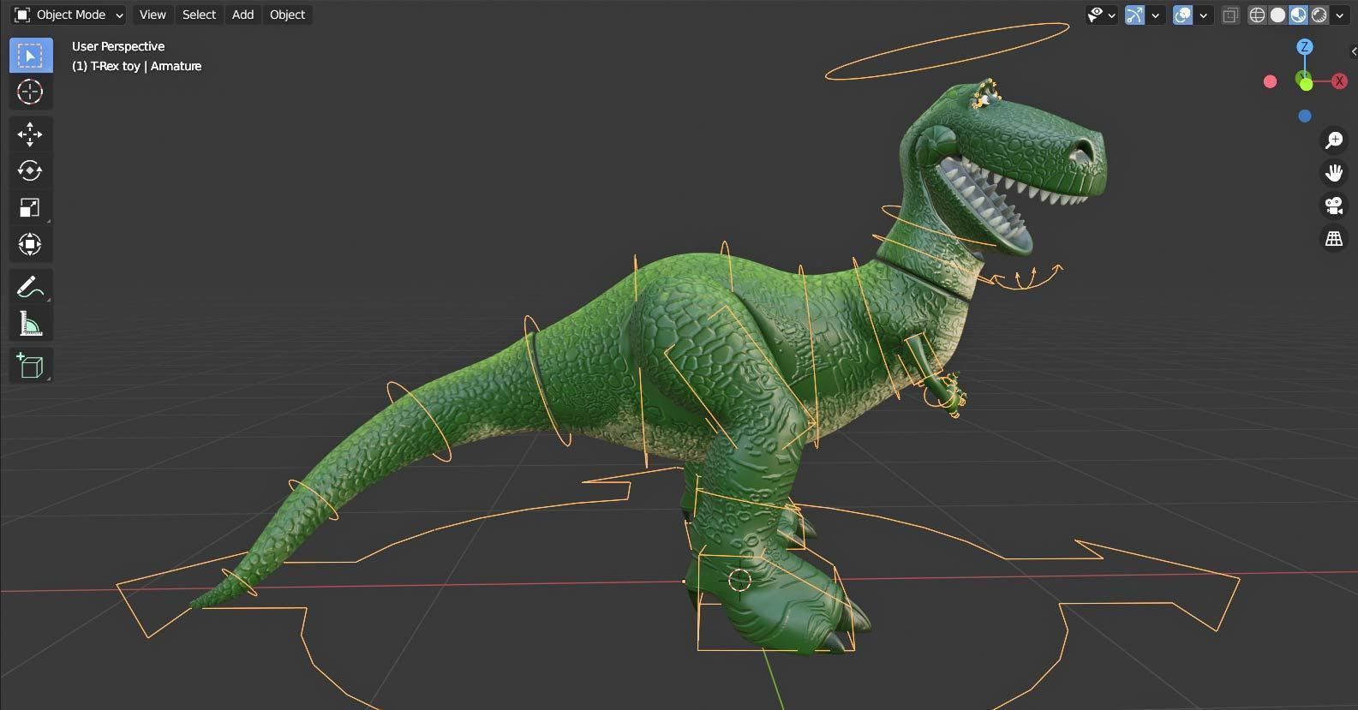The height and width of the screenshot is (710, 1358).
Task: Toggle the camera view button
Action: tap(1334, 206)
